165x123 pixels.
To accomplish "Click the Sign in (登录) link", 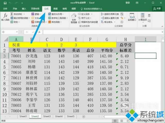I will click(x=127, y=3).
